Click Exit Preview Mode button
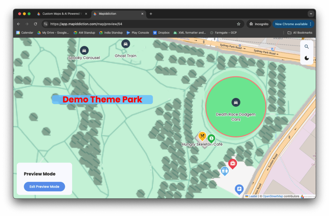329x216 pixels. (x=44, y=187)
